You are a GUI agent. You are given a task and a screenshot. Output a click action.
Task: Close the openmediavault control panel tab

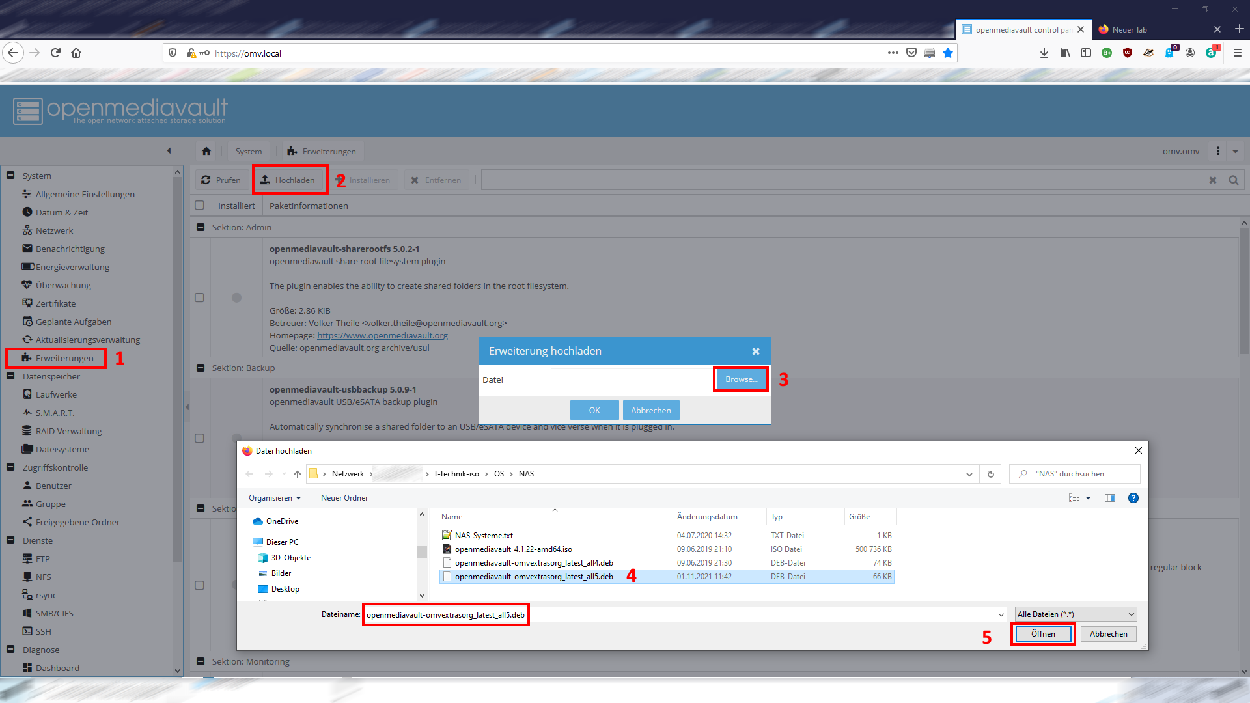point(1081,29)
